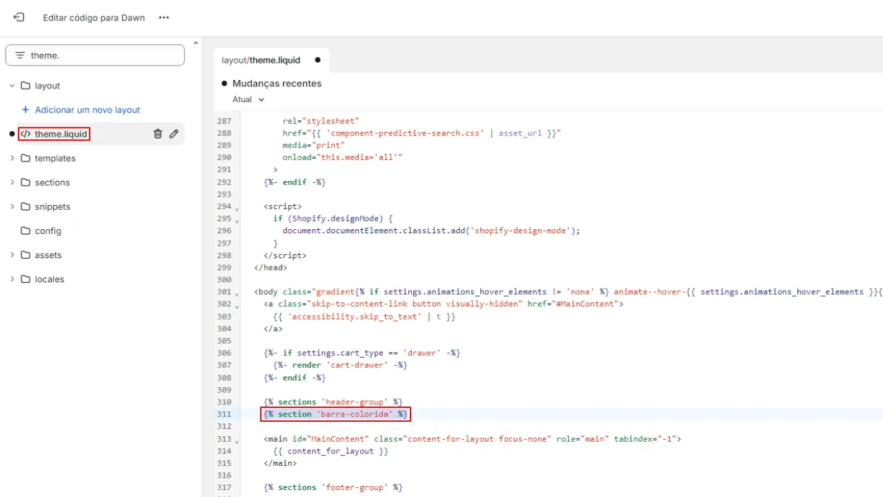Click media="print" on line 289

[314, 145]
